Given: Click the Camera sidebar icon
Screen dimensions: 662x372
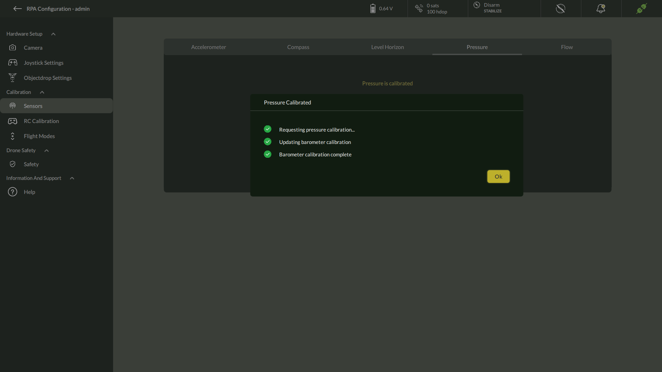Looking at the screenshot, I should [x=12, y=48].
